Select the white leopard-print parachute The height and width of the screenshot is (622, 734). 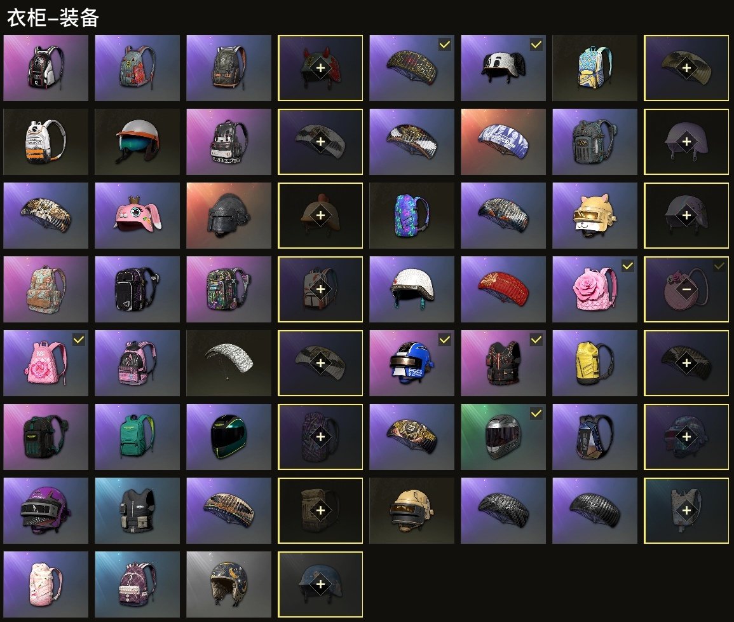[228, 363]
